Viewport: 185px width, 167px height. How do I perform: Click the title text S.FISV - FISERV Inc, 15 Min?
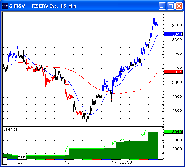(43, 6)
